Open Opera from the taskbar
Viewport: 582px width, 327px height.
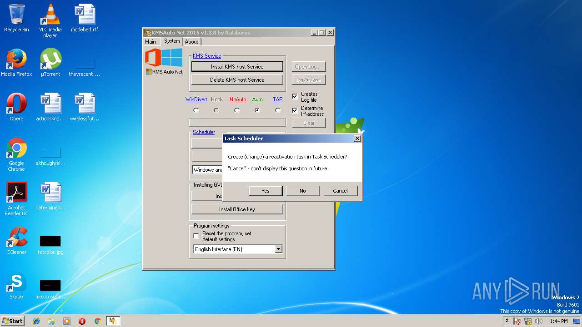coord(82,321)
